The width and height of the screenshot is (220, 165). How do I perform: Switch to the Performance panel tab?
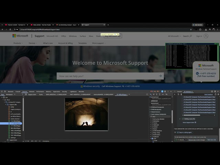(x=40, y=91)
